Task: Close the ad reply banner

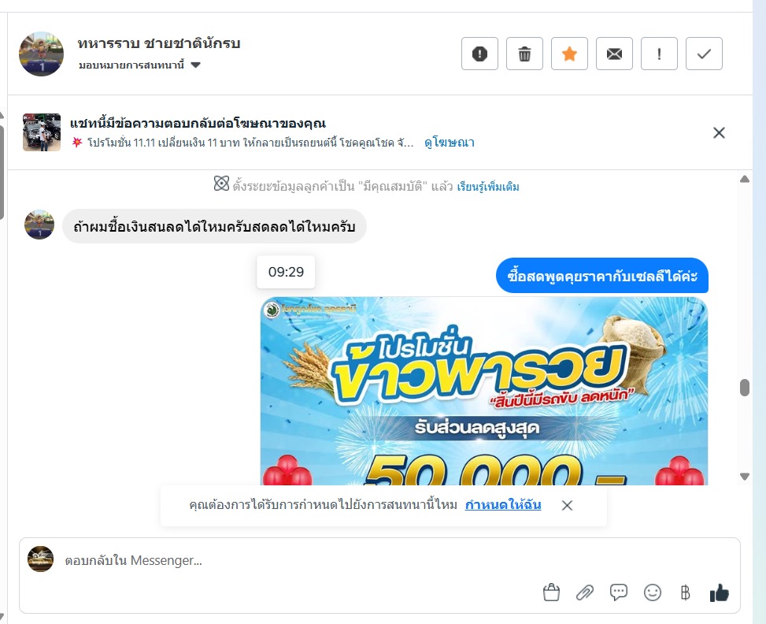Action: click(x=719, y=132)
